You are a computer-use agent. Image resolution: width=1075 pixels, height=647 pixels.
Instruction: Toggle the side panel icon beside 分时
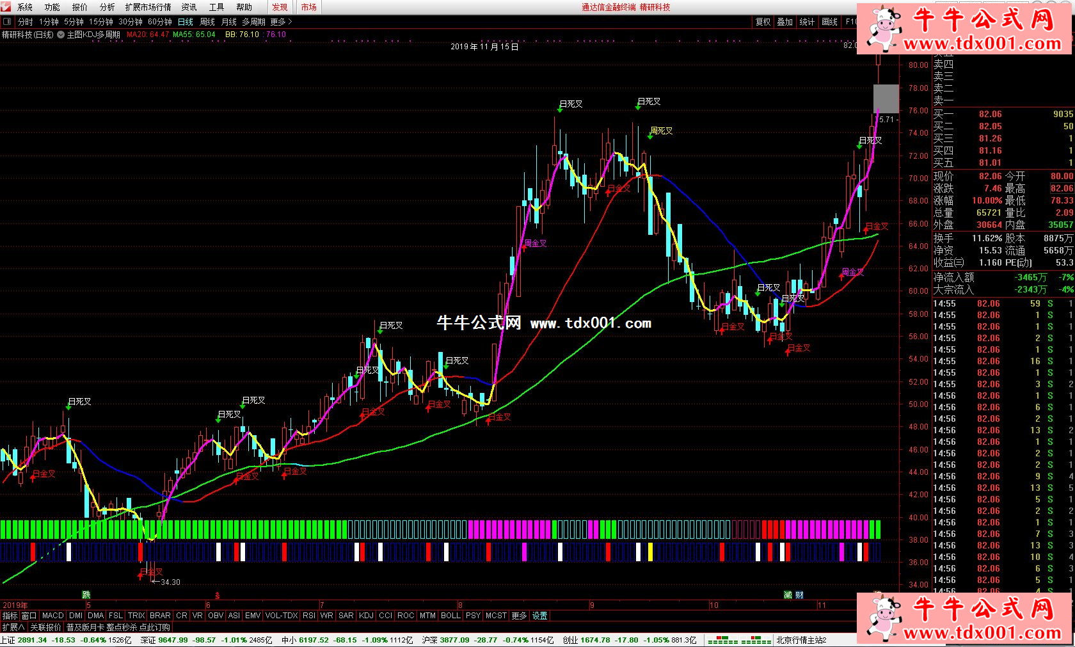click(7, 22)
